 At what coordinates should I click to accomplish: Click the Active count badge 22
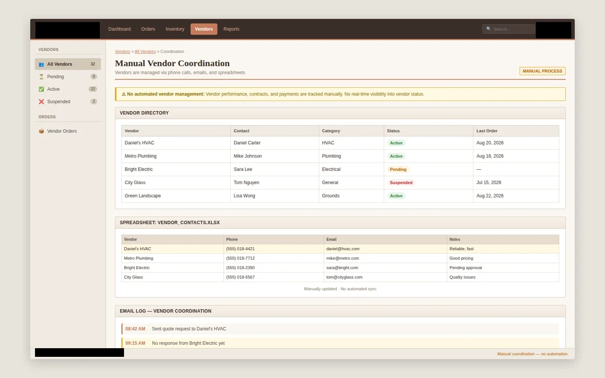pos(92,89)
